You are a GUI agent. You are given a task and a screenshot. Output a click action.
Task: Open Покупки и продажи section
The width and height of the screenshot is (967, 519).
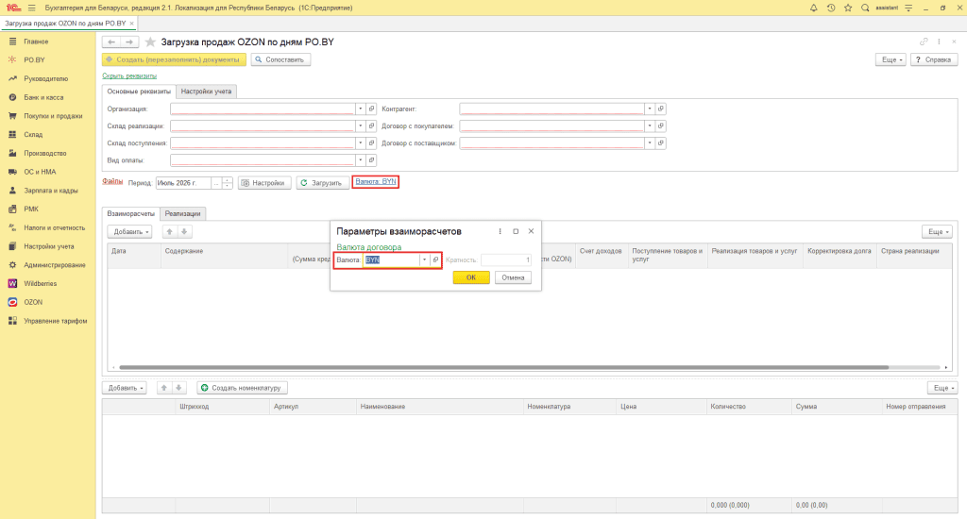tap(53, 116)
